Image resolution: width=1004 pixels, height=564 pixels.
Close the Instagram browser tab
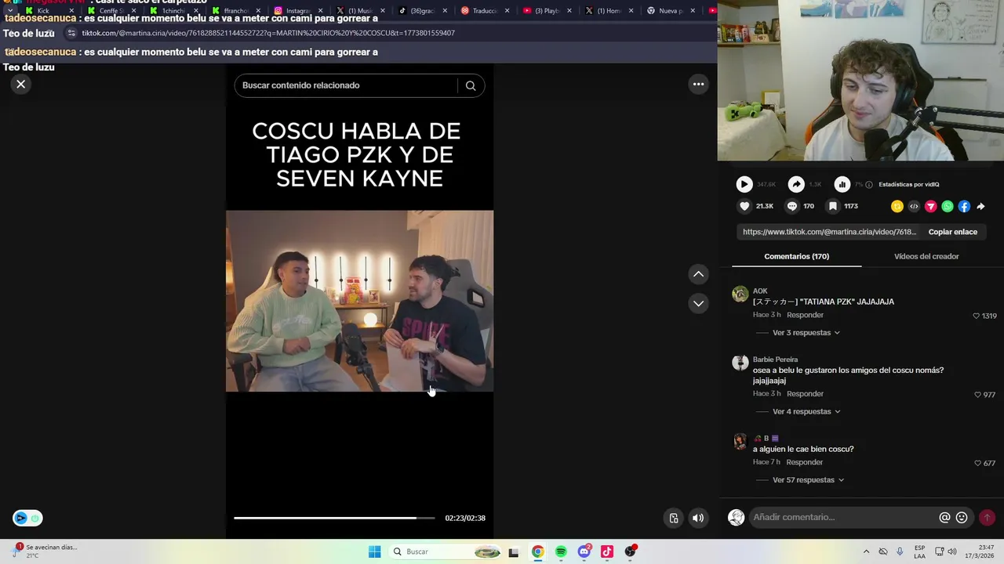pos(320,11)
